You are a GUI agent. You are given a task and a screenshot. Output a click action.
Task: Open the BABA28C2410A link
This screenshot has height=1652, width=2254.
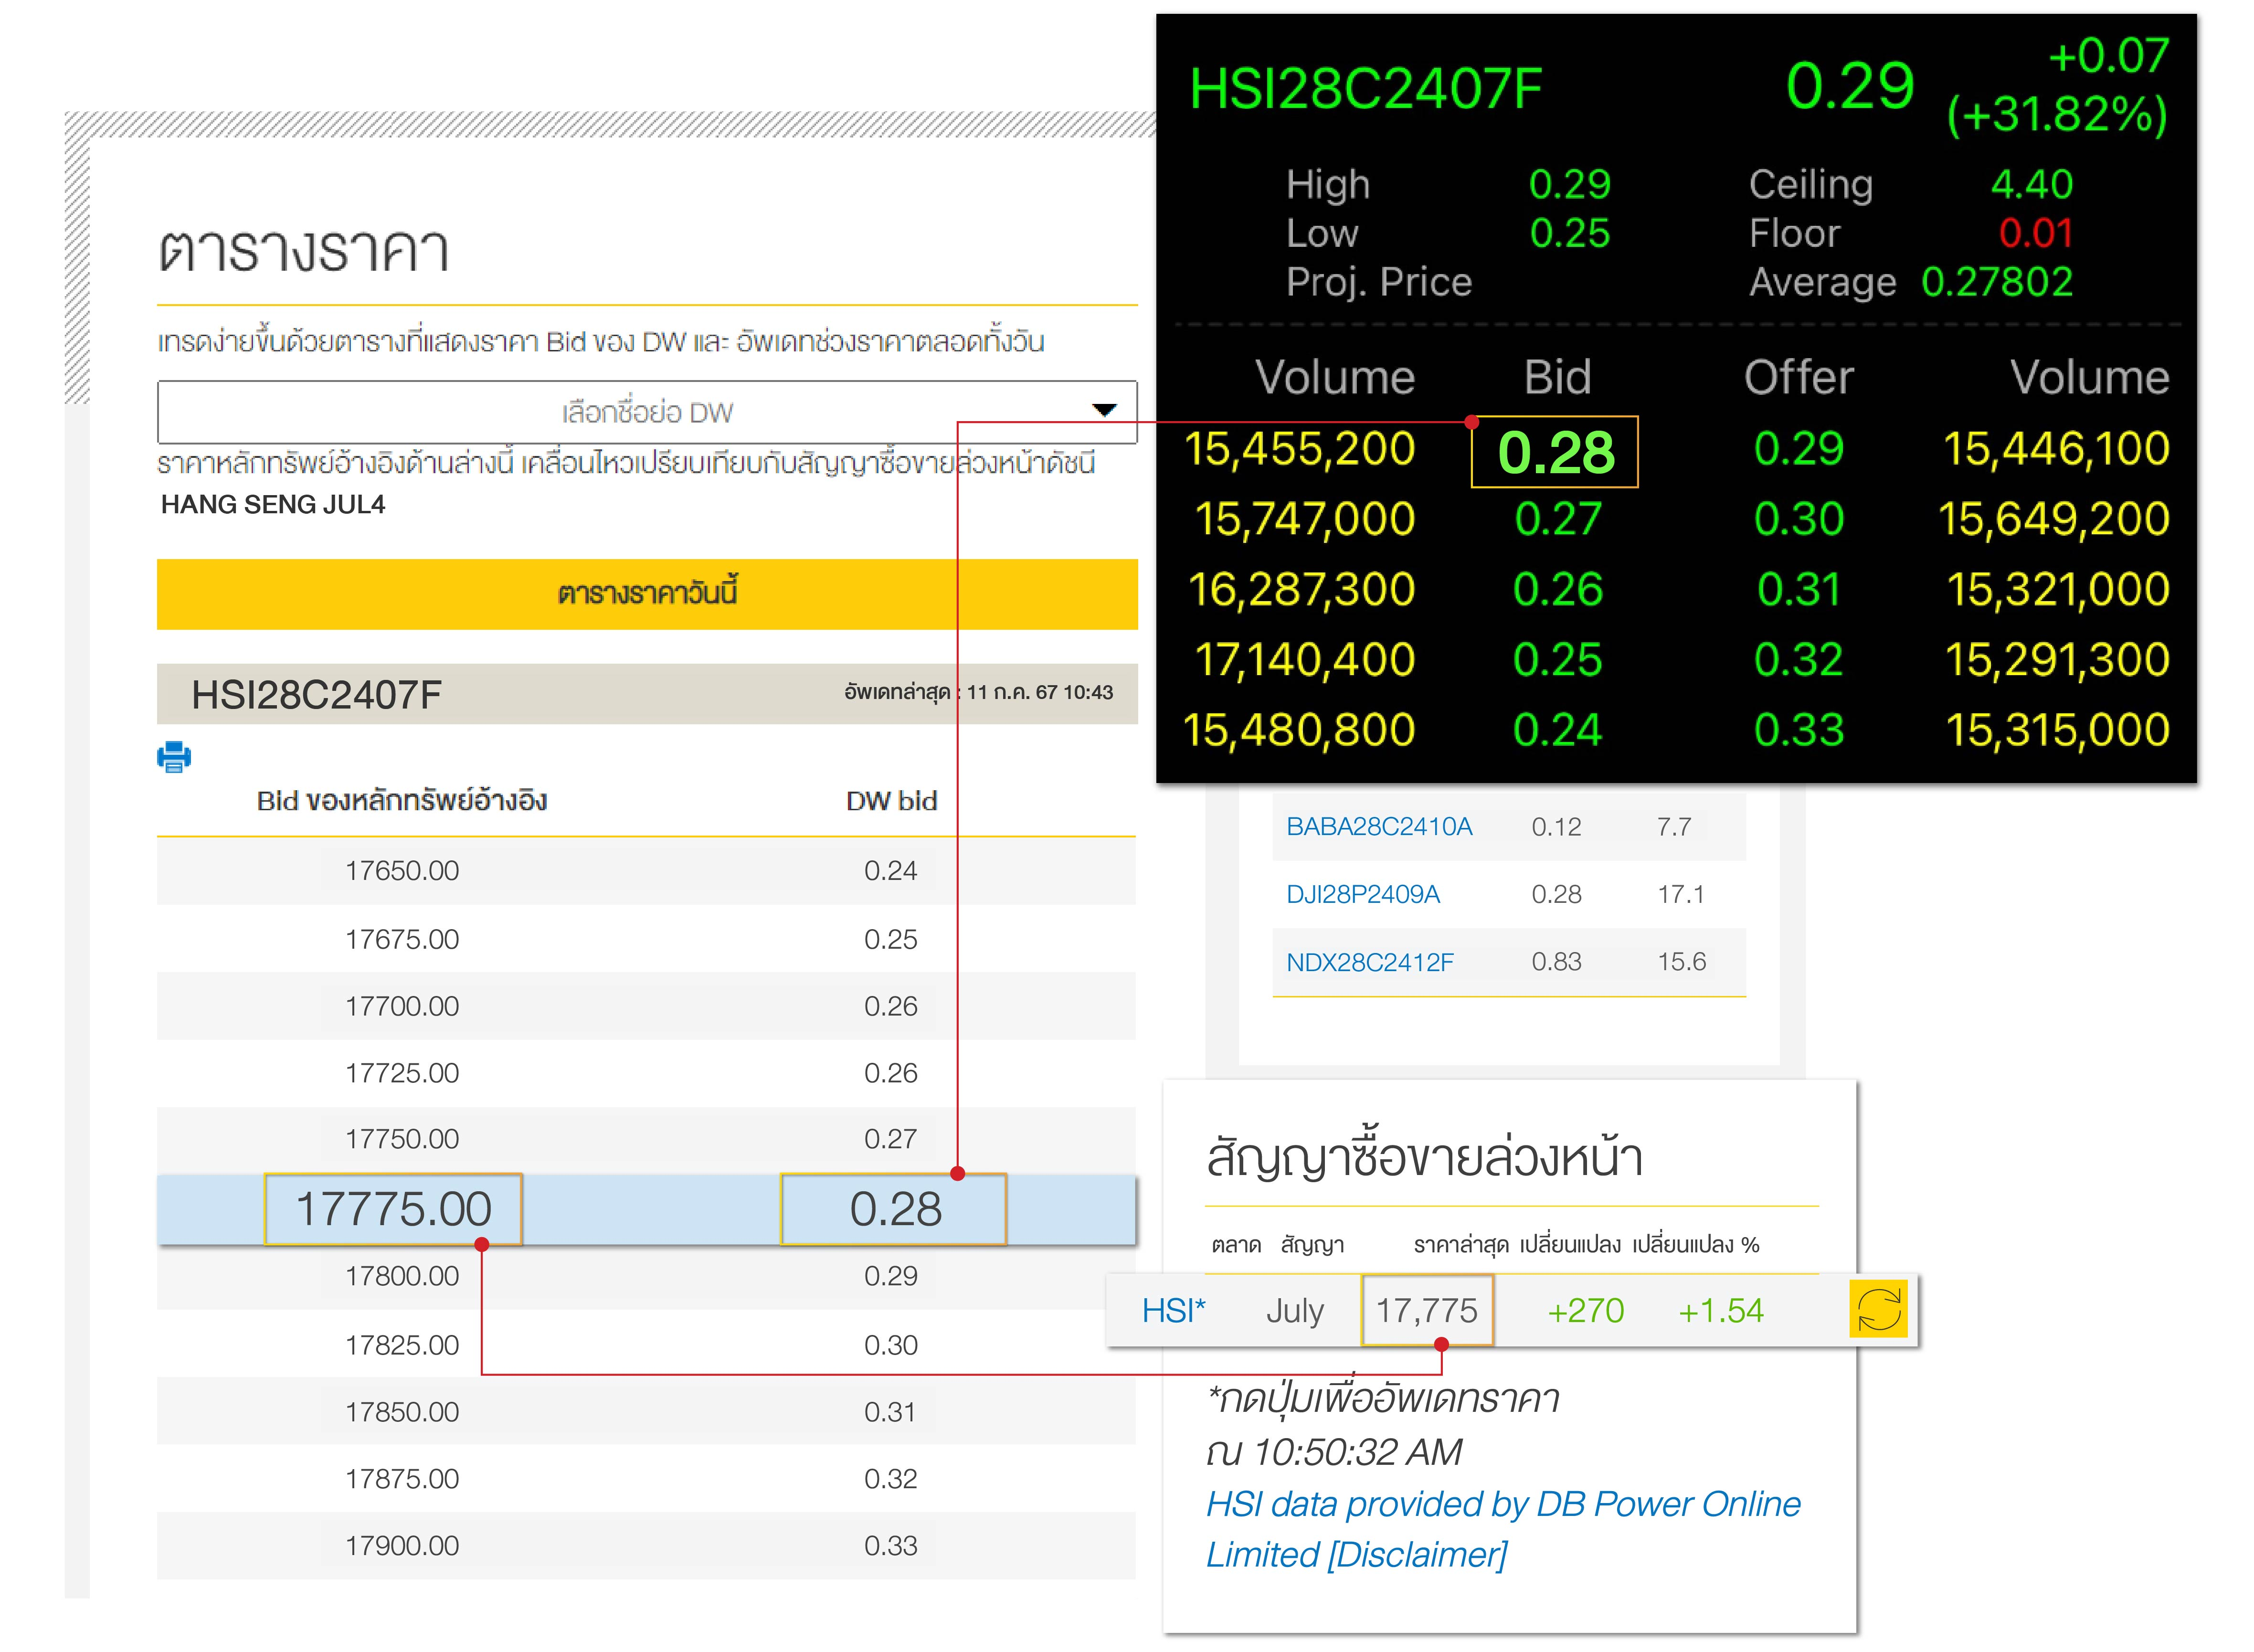tap(1379, 827)
